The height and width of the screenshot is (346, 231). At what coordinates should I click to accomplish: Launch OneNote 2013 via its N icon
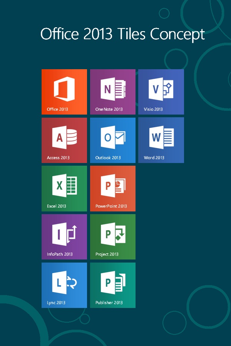tap(113, 89)
